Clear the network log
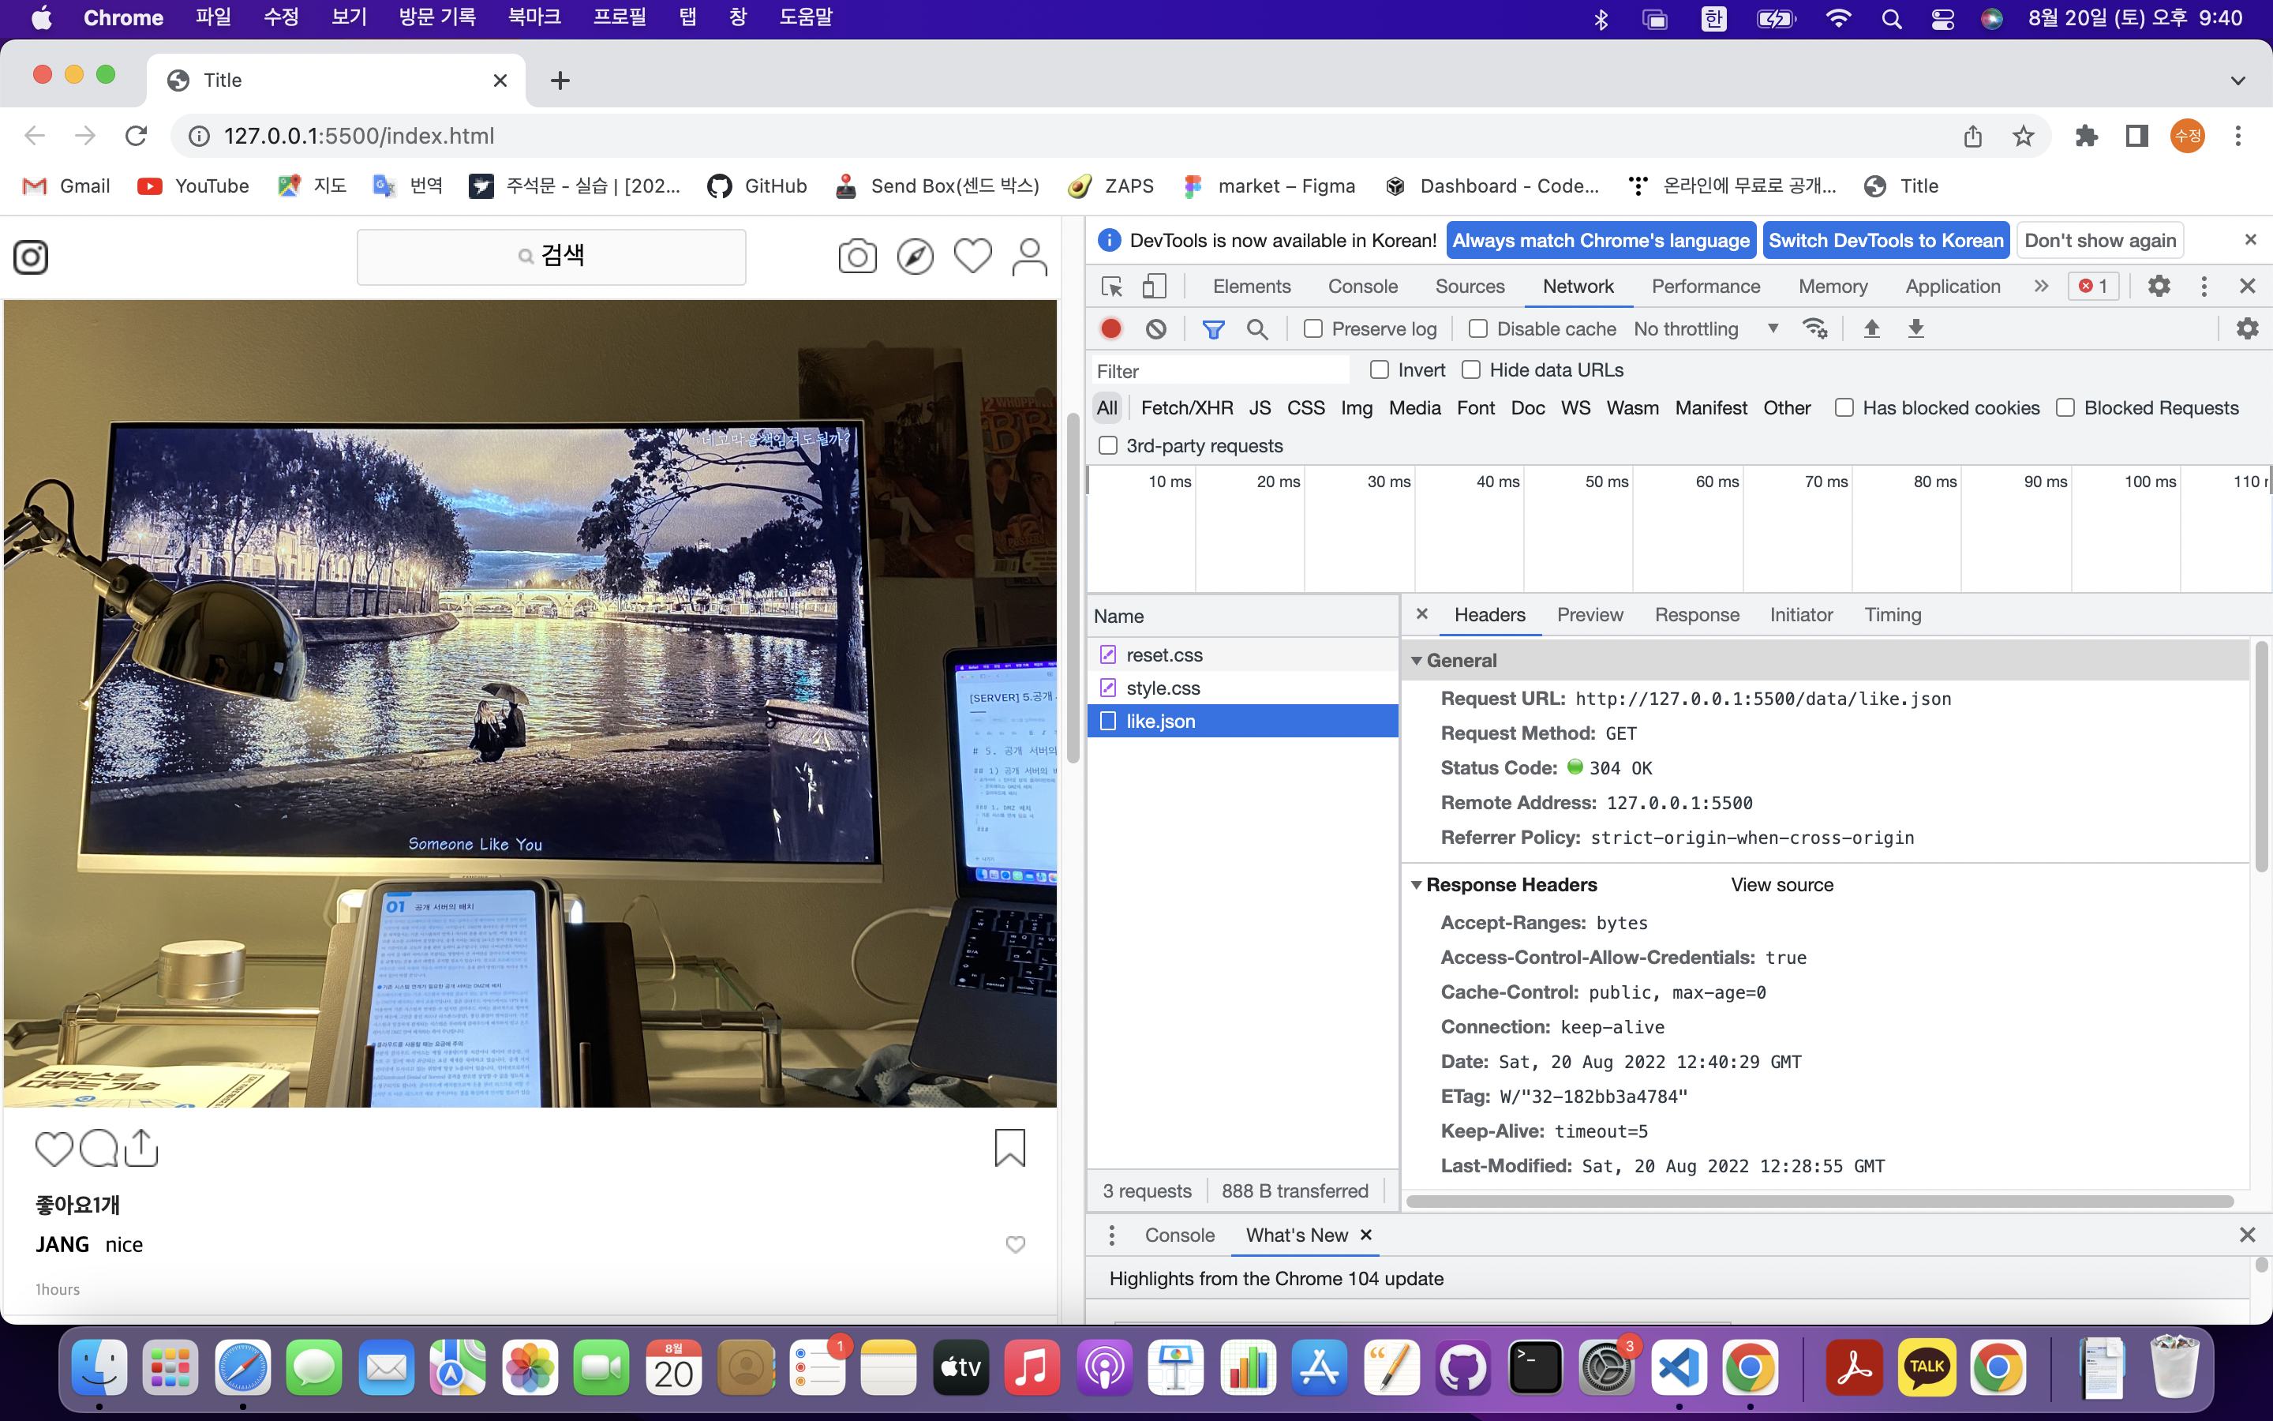Screen dimensions: 2273x1421 click(x=1156, y=329)
